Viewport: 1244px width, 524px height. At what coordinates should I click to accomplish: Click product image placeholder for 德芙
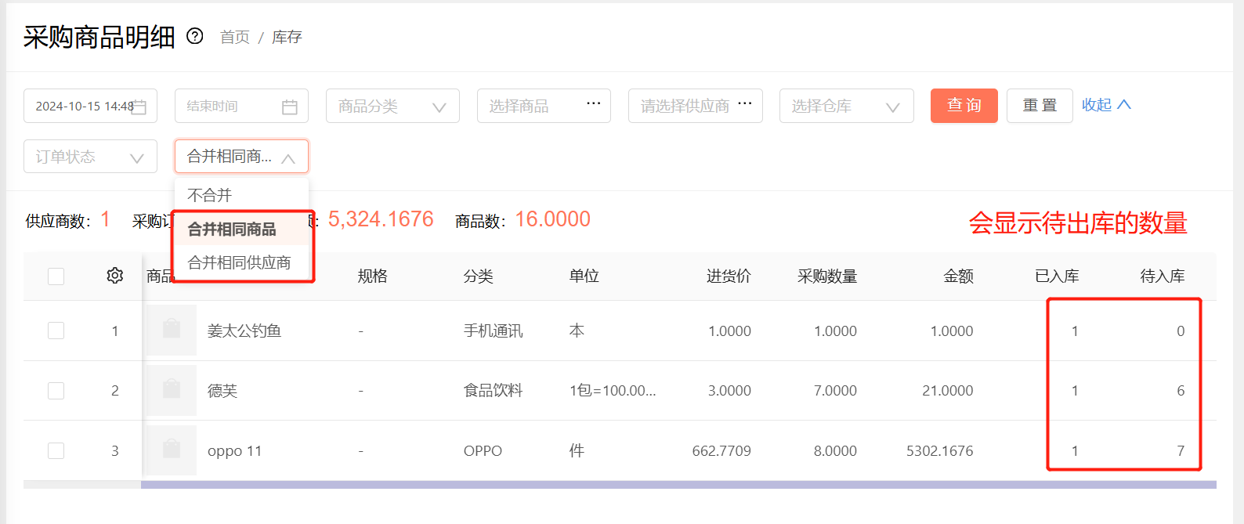click(172, 390)
